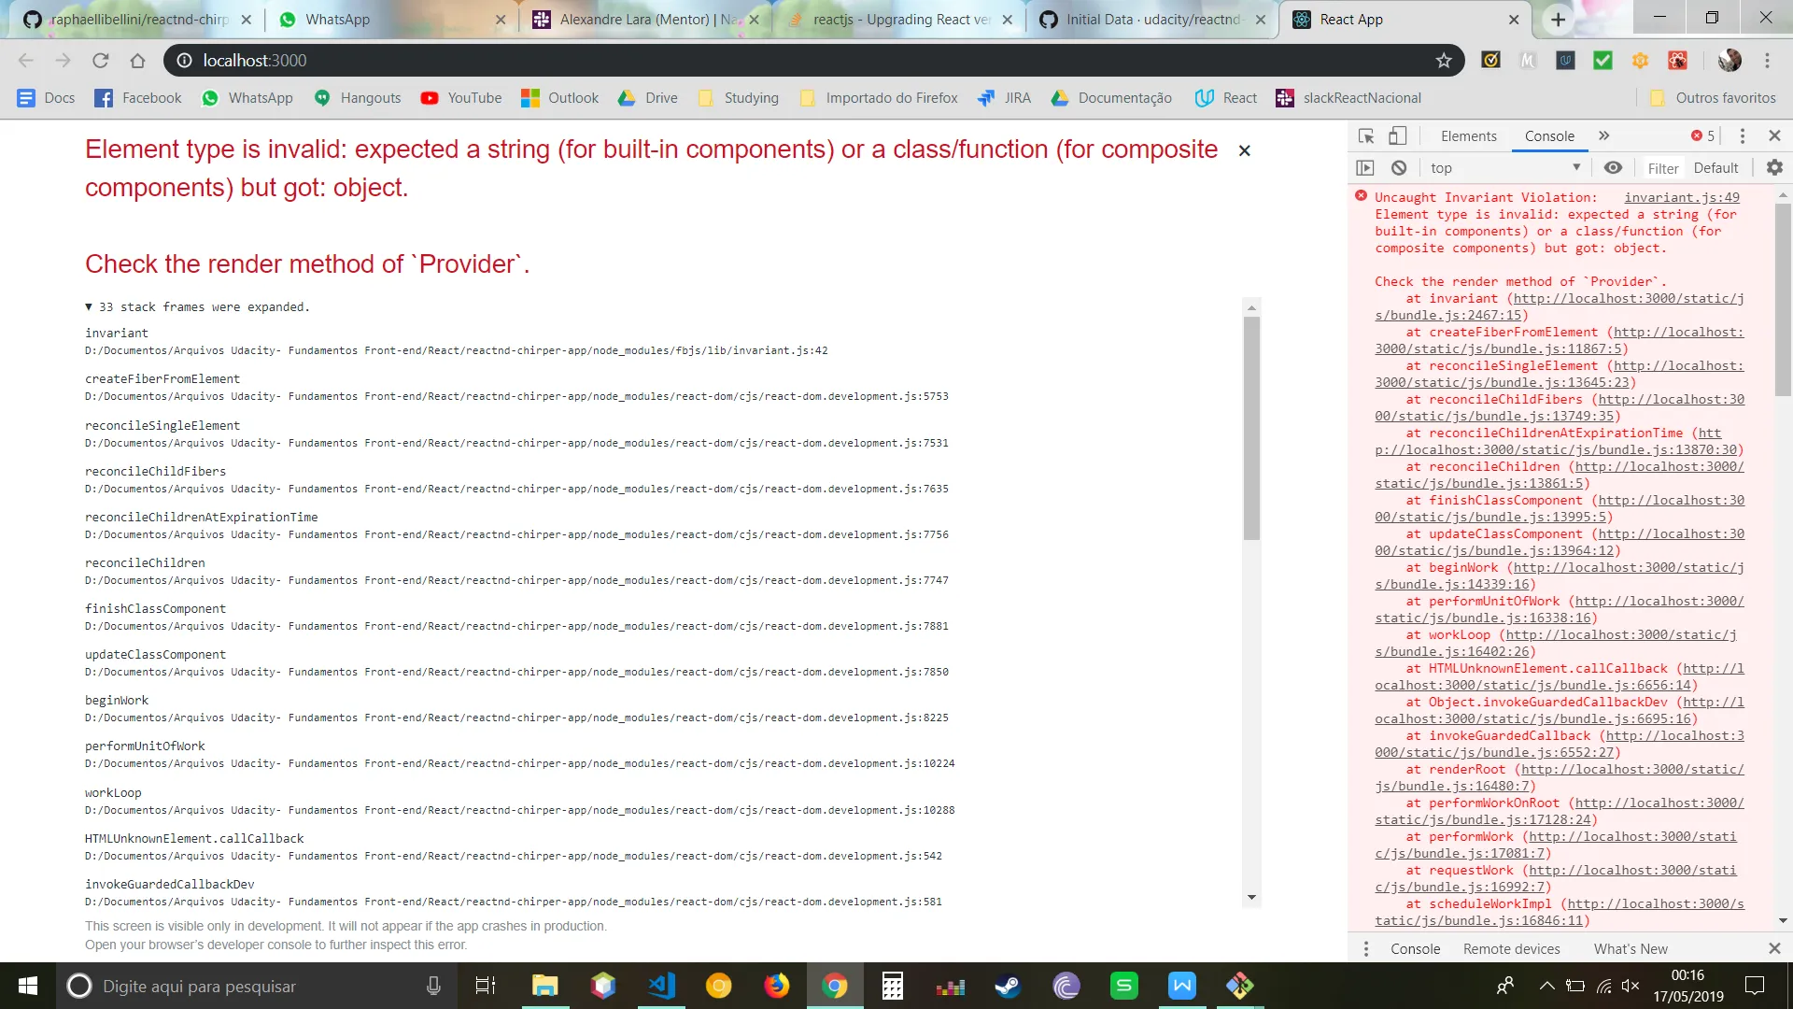Open the Default log levels dropdown
Viewport: 1793px width, 1009px height.
click(1715, 168)
